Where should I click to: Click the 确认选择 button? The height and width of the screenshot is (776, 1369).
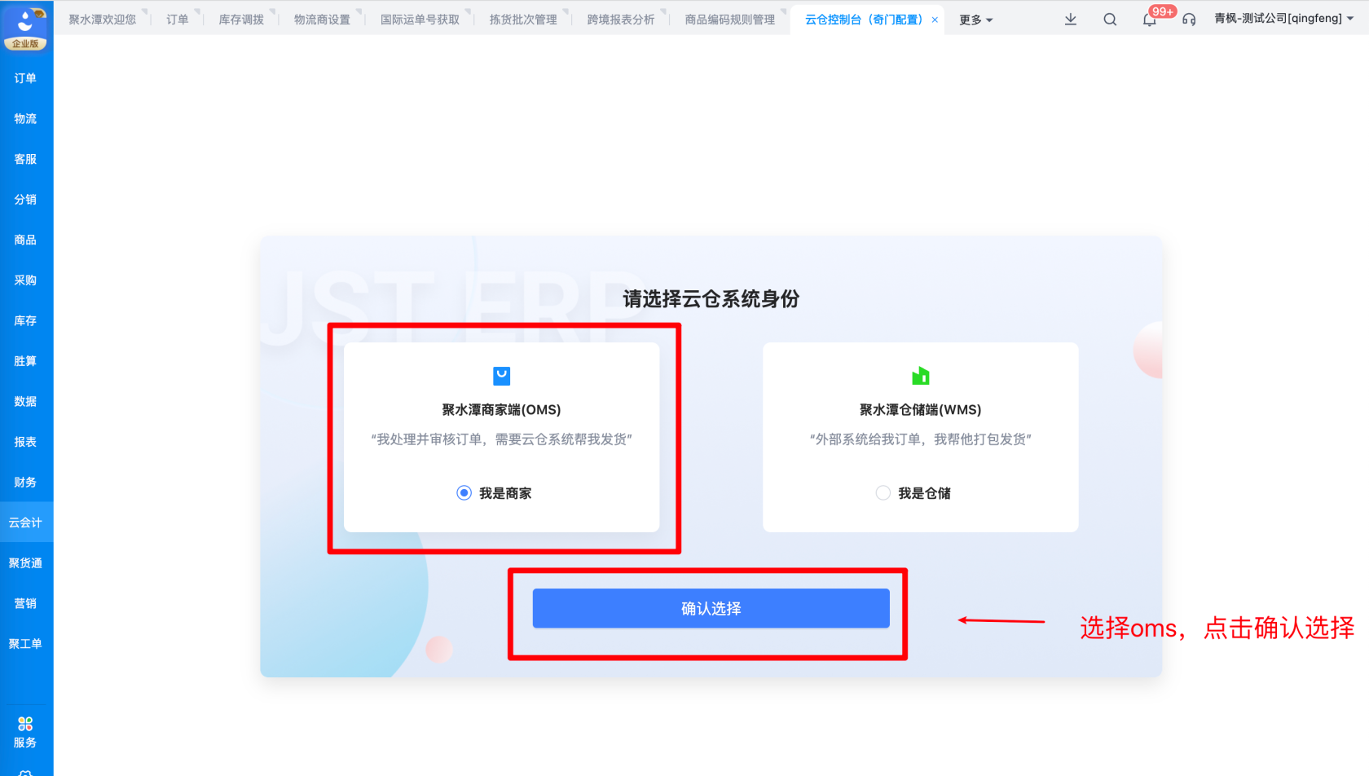coord(711,608)
